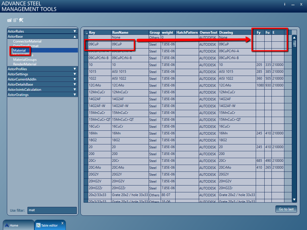Expand the AstorJointsCalculation group
This screenshot has width=307, height=230.
(42, 90)
